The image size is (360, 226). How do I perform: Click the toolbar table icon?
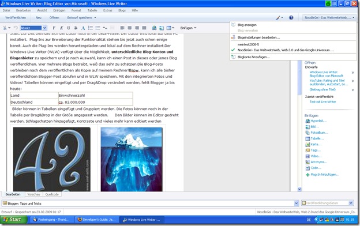pos(168,28)
